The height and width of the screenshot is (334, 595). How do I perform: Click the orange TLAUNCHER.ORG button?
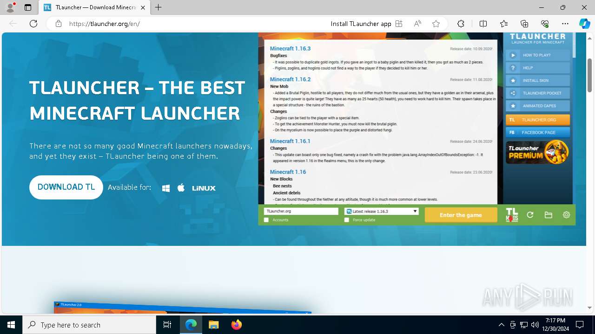point(538,120)
